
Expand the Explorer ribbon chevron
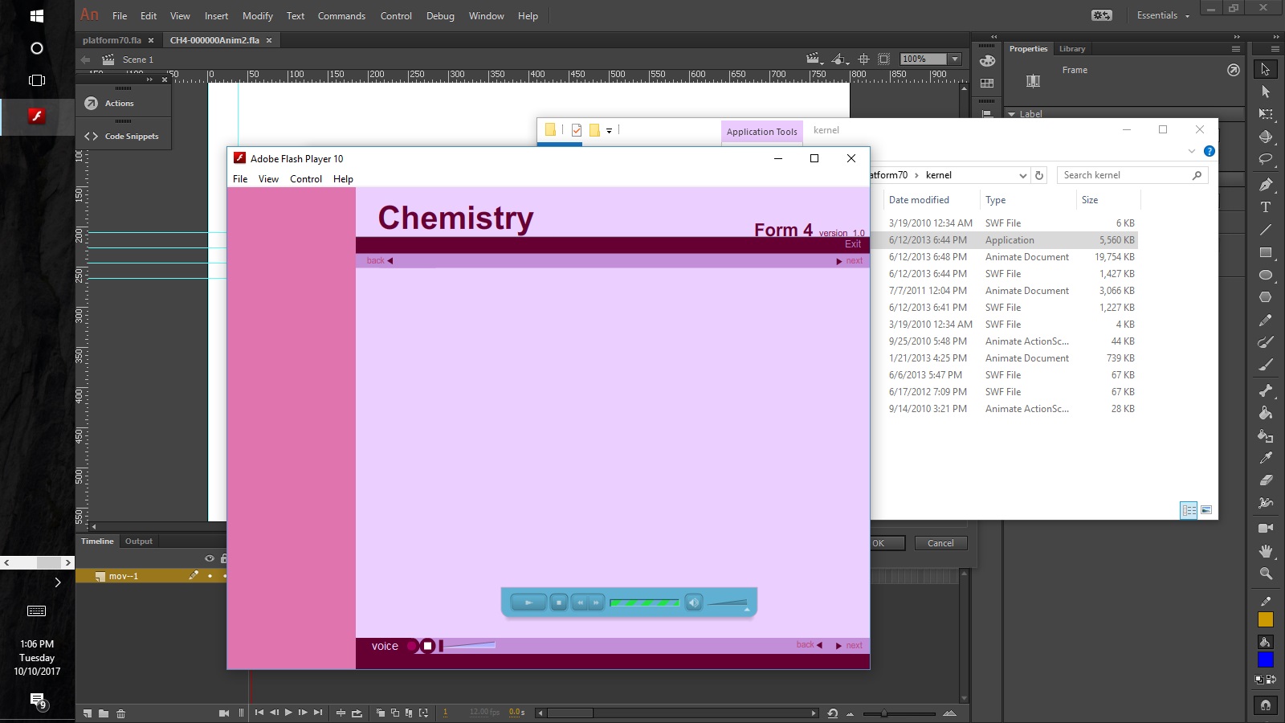click(x=1191, y=151)
